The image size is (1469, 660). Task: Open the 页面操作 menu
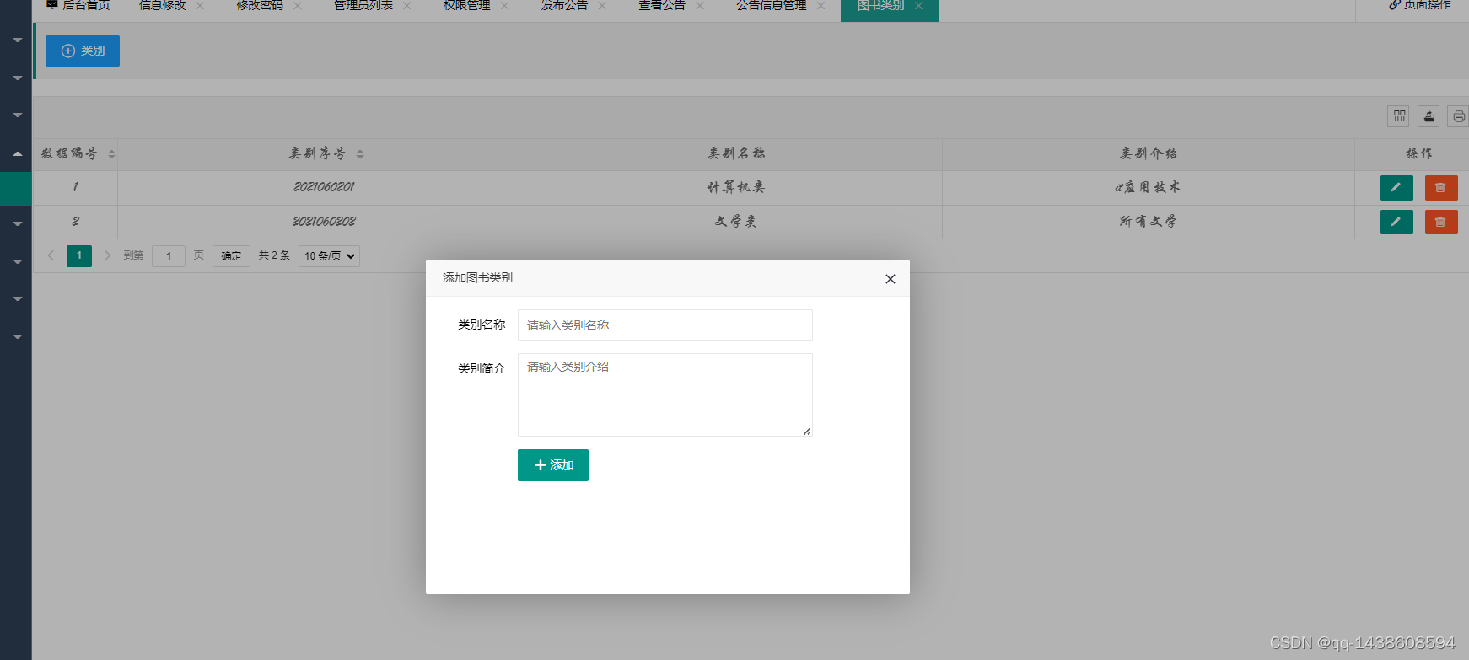(x=1420, y=5)
